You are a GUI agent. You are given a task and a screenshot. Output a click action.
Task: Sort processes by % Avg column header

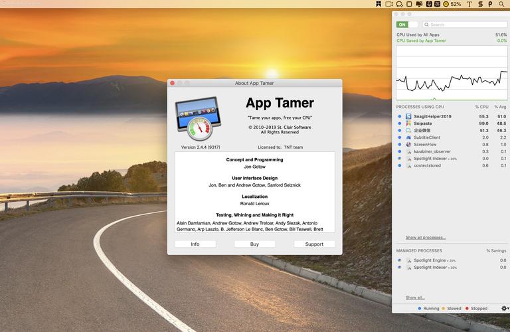pos(500,107)
